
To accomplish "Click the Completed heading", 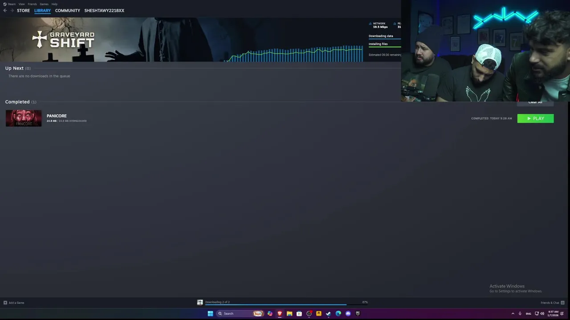I will (17, 102).
